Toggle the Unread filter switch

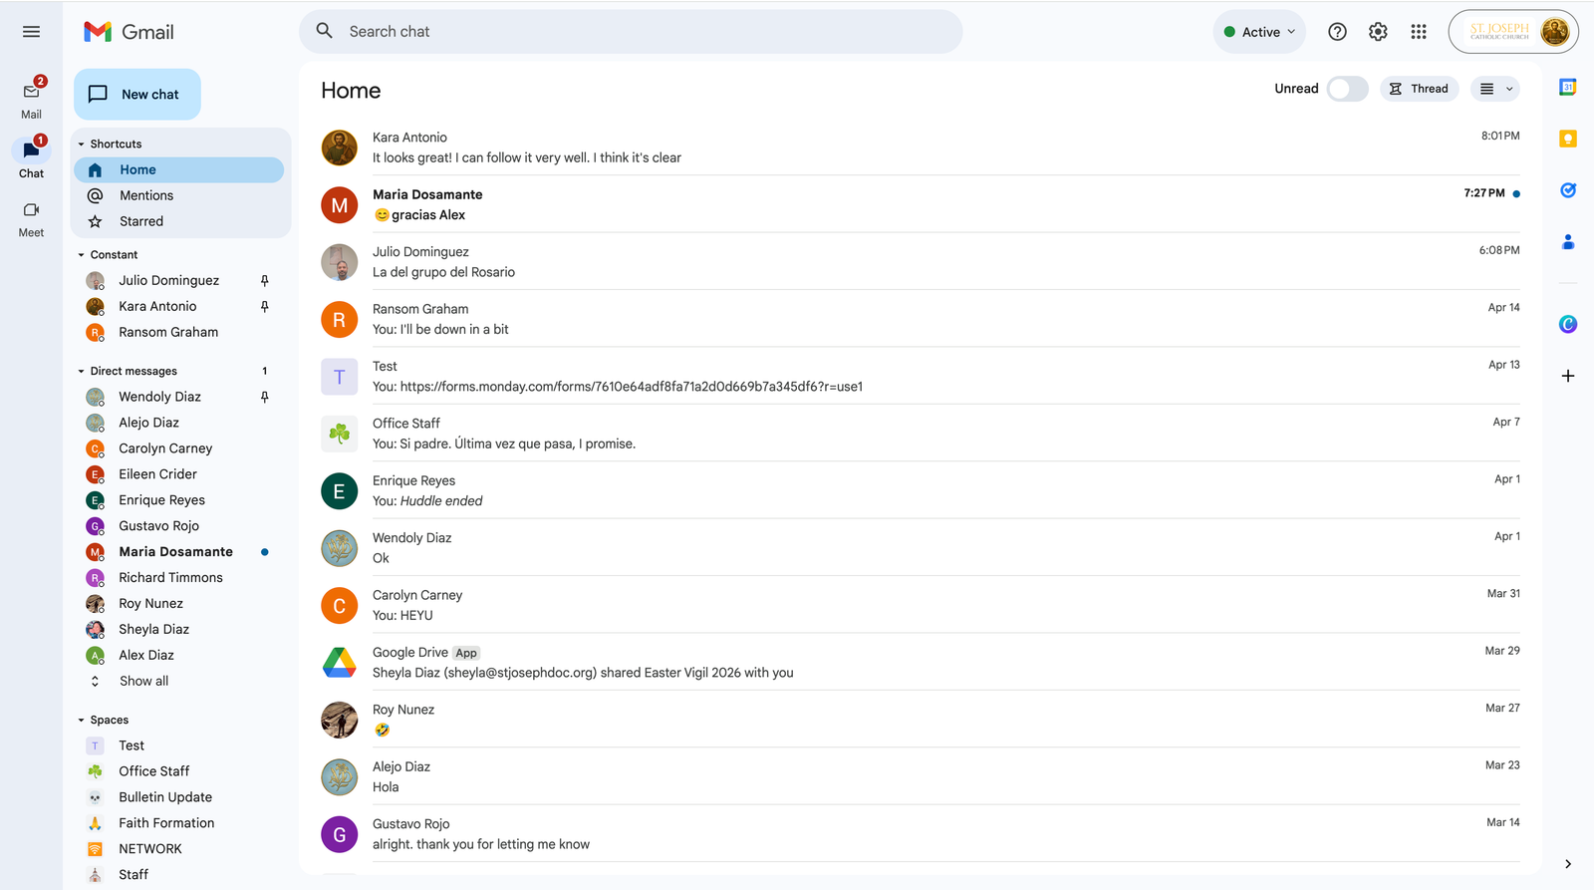coord(1347,89)
